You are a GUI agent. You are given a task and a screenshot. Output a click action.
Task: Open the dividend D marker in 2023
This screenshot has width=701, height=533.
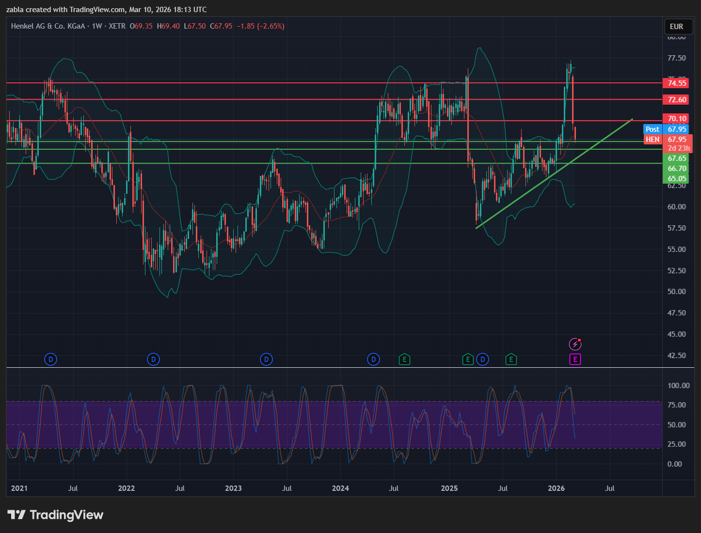[266, 360]
